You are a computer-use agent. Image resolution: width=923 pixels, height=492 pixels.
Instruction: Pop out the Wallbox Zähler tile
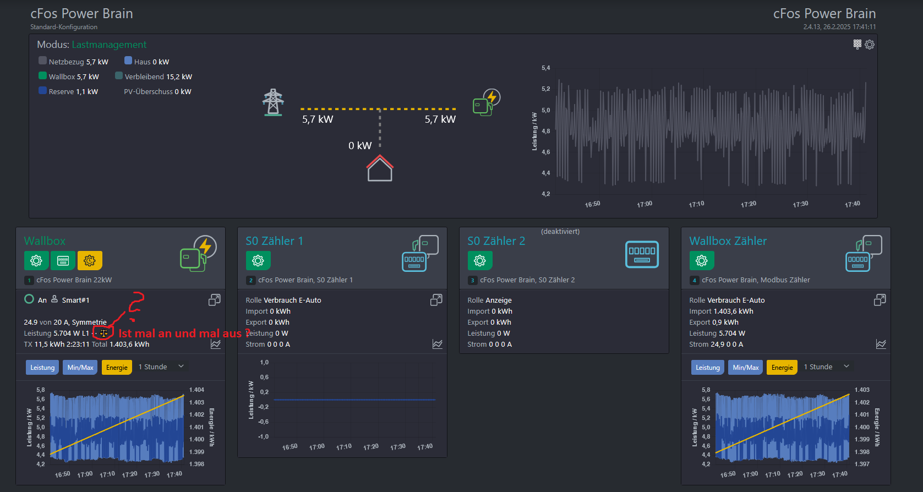click(x=880, y=300)
